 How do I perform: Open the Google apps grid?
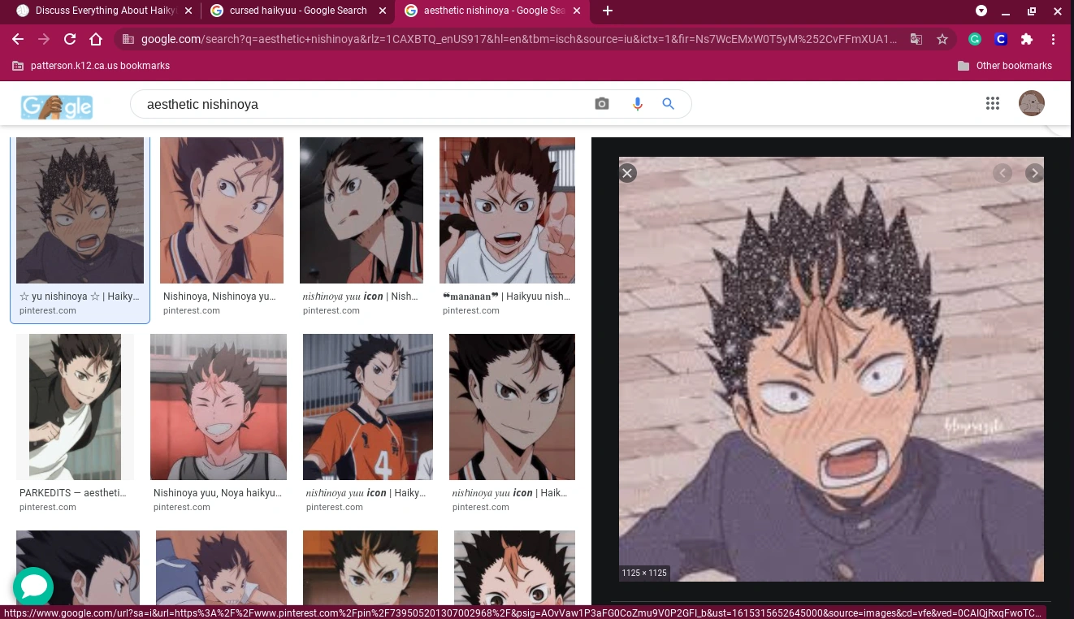992,103
